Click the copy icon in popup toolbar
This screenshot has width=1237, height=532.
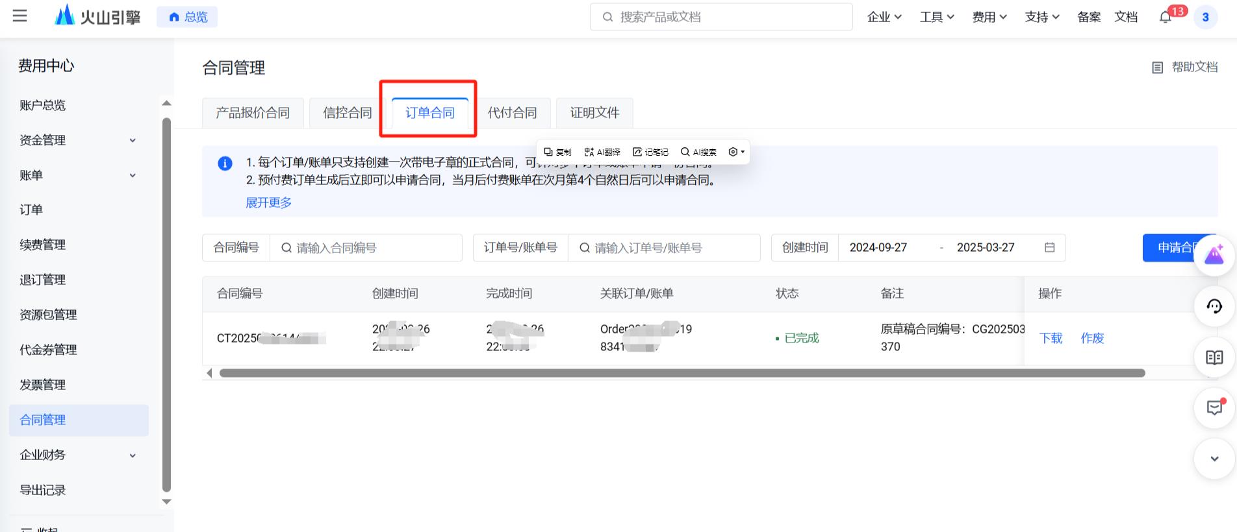pos(557,152)
